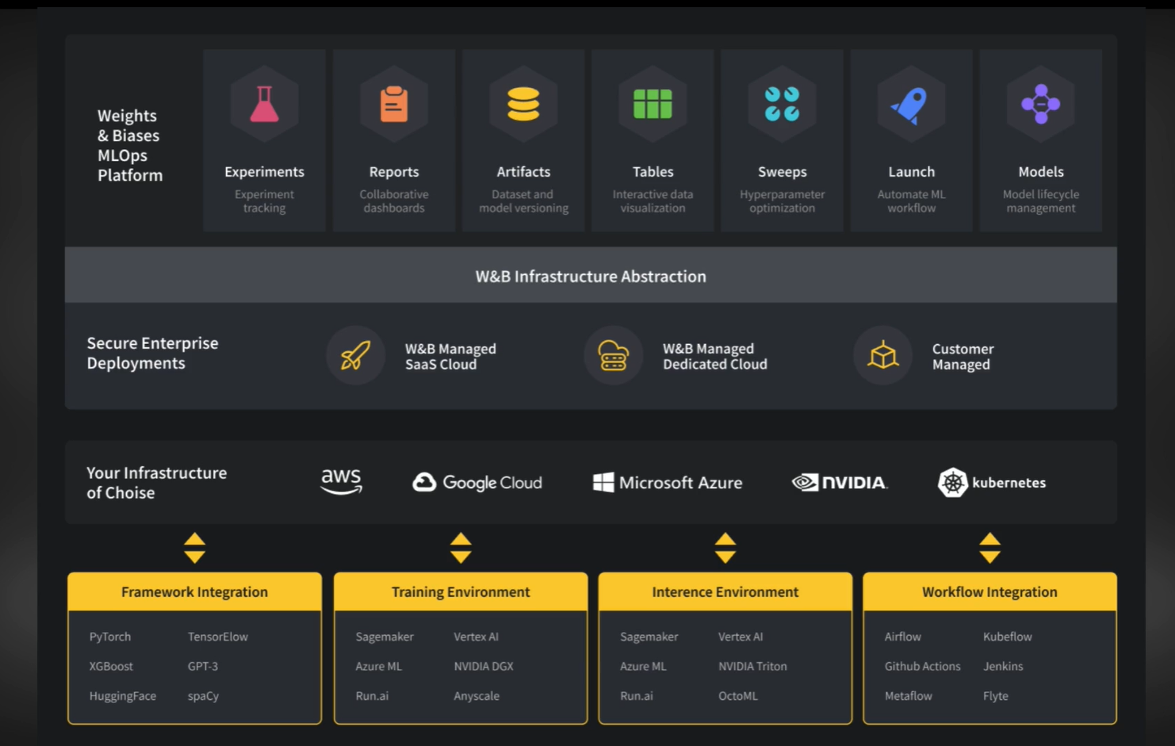Click 'NVIDIA Triton' in Interence Environment
Image resolution: width=1175 pixels, height=746 pixels.
tap(752, 666)
